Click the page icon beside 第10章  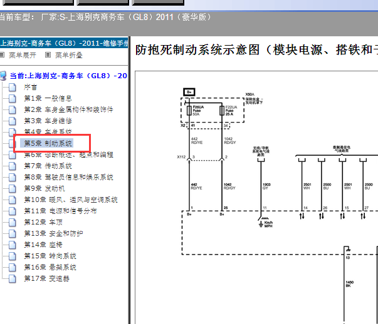(x=13, y=200)
